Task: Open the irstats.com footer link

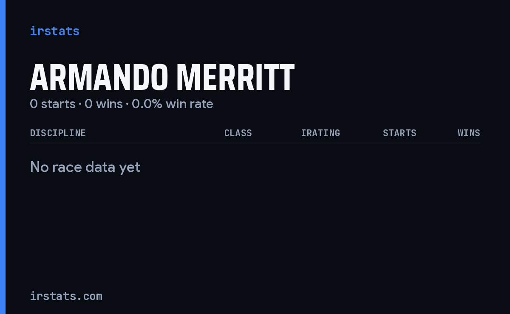Action: [x=66, y=296]
